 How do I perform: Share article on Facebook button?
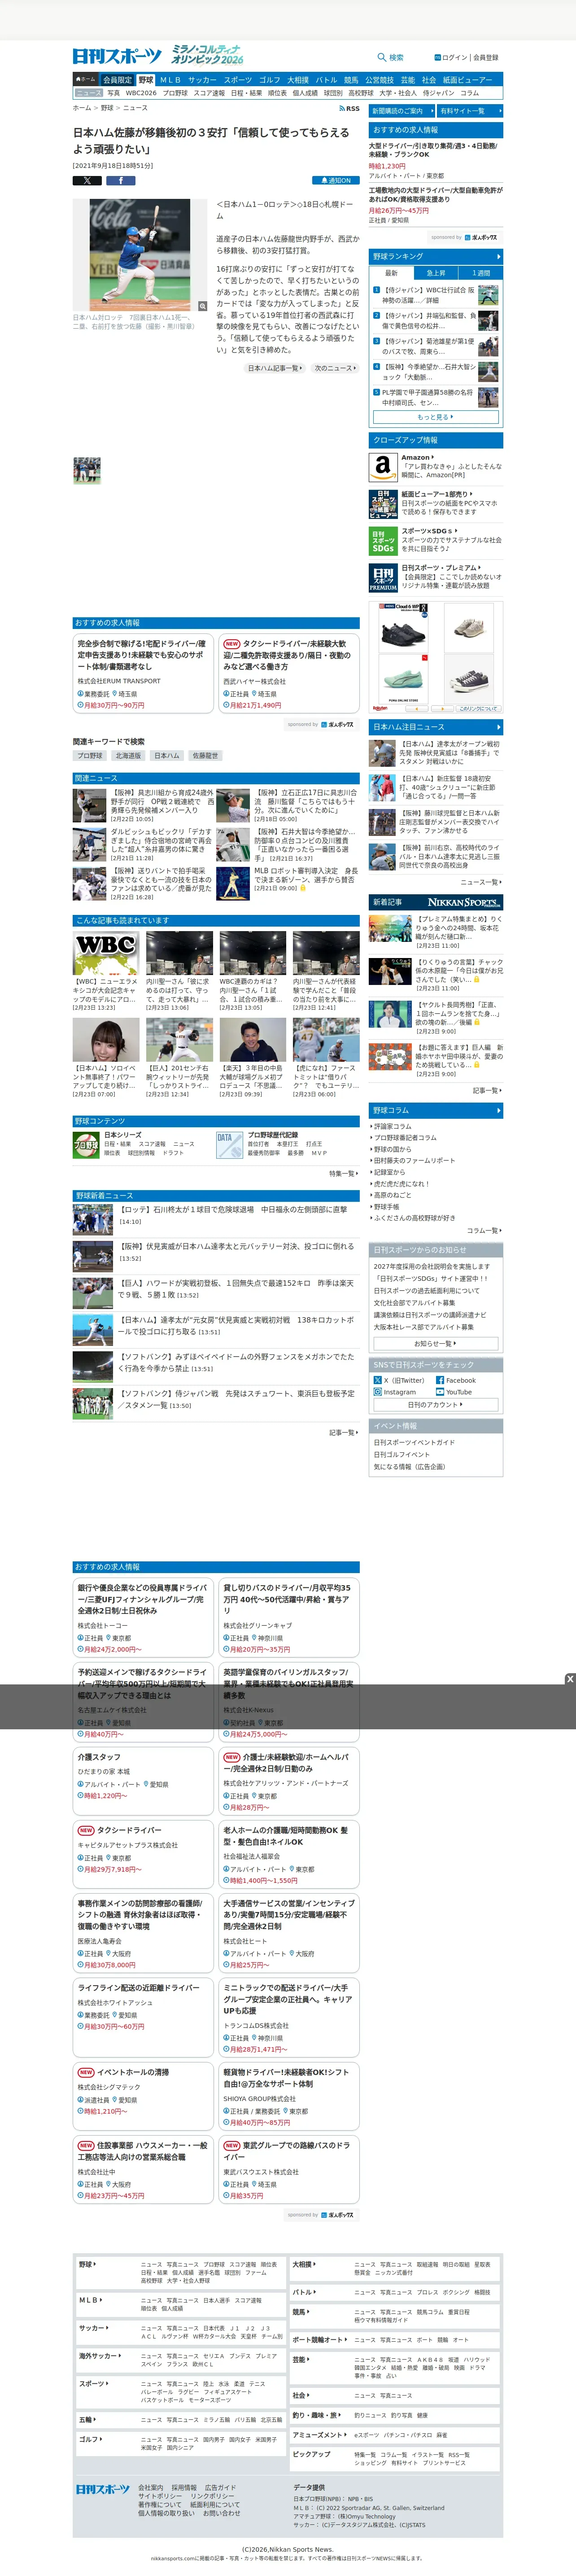120,181
